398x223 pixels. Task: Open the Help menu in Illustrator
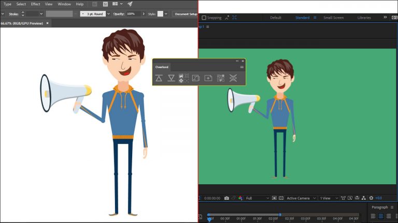pyautogui.click(x=80, y=4)
